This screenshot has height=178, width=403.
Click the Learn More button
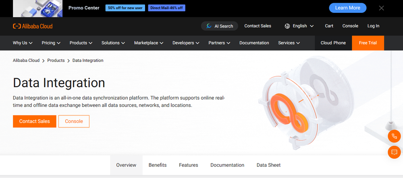(x=347, y=8)
